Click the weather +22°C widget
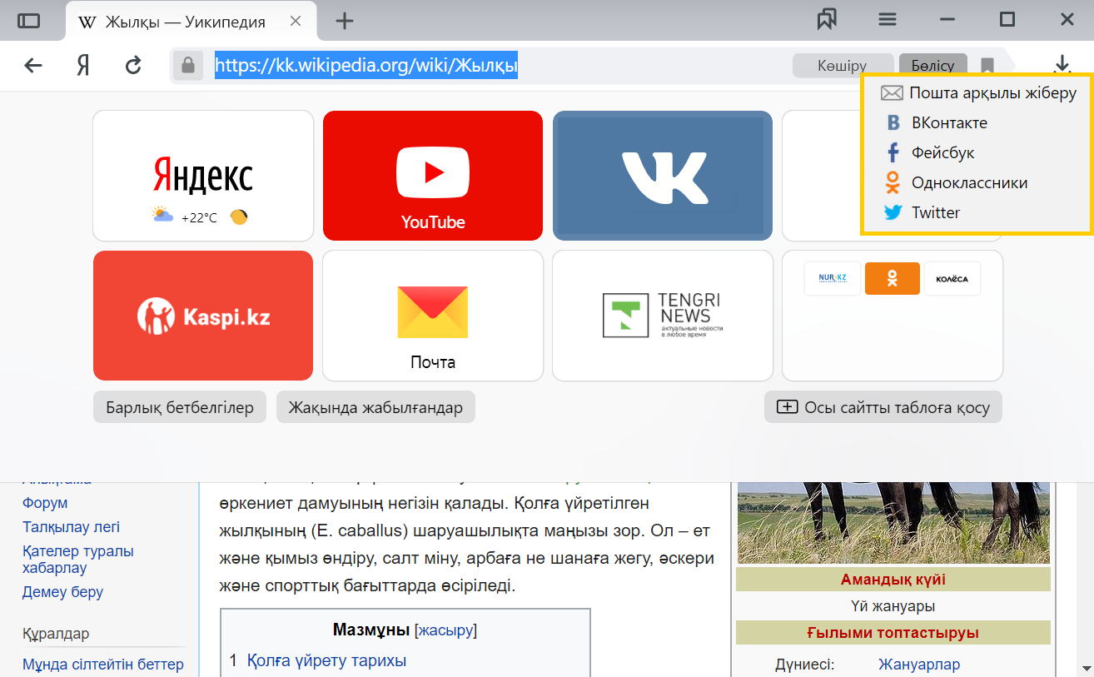 (x=200, y=217)
